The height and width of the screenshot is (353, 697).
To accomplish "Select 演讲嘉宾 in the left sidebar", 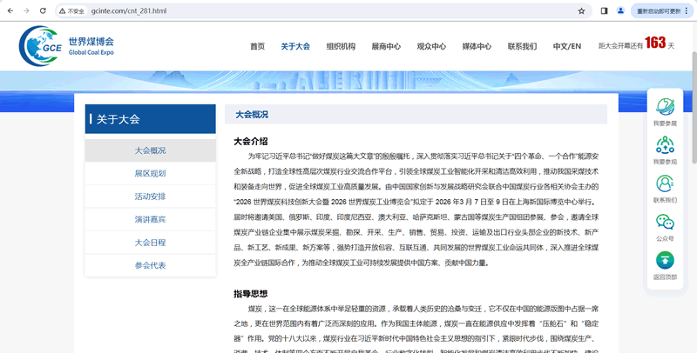I will (150, 219).
